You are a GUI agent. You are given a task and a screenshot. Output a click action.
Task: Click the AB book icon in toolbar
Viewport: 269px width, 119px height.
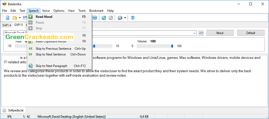point(95,18)
